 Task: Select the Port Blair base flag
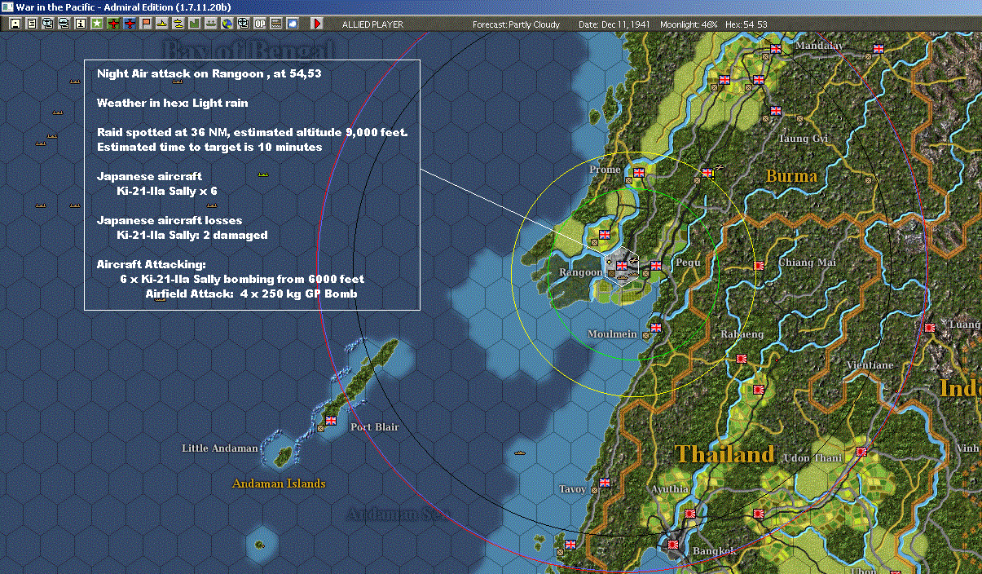point(331,421)
